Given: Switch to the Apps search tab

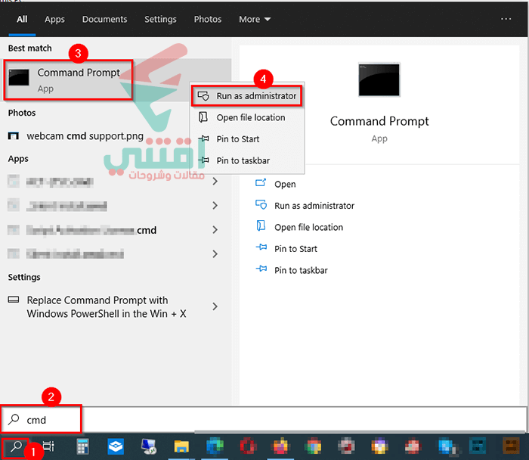Looking at the screenshot, I should 54,19.
